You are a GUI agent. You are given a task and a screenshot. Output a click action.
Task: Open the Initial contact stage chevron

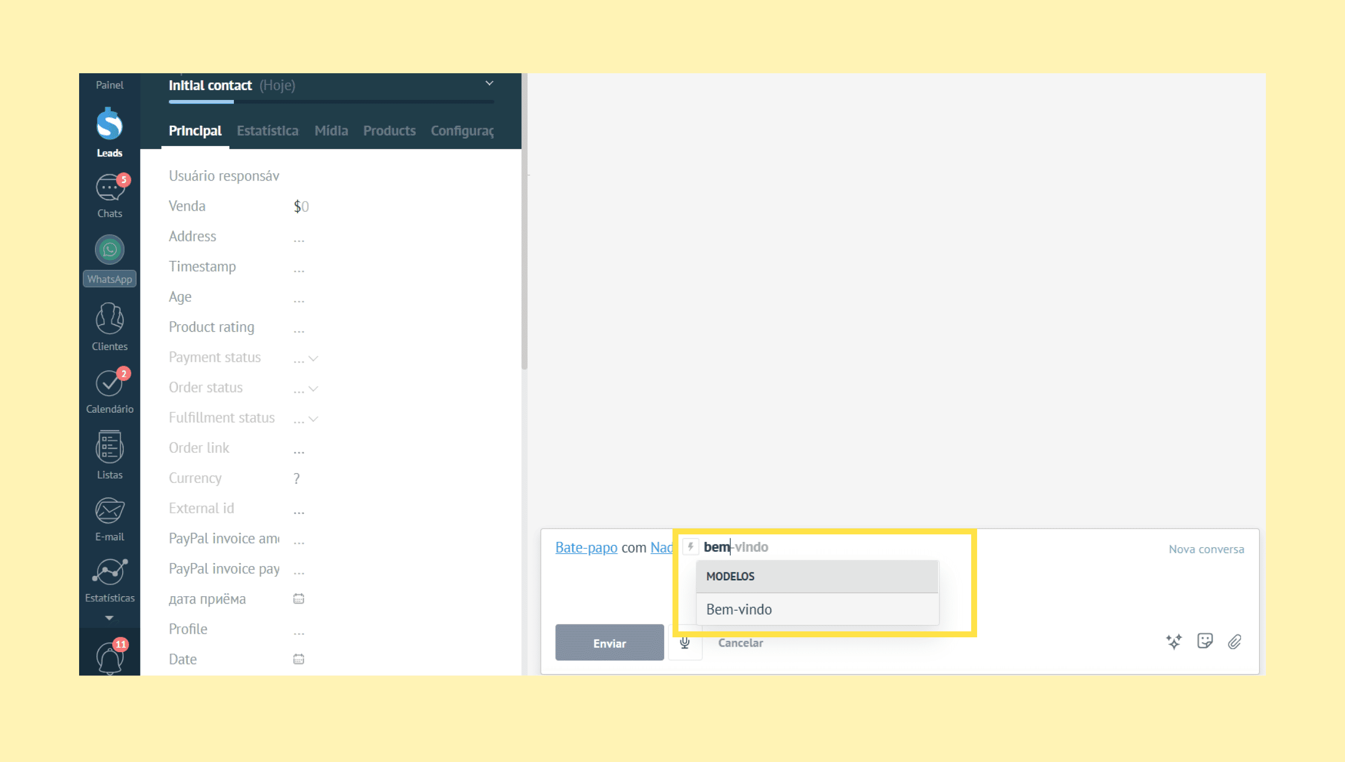pos(489,84)
